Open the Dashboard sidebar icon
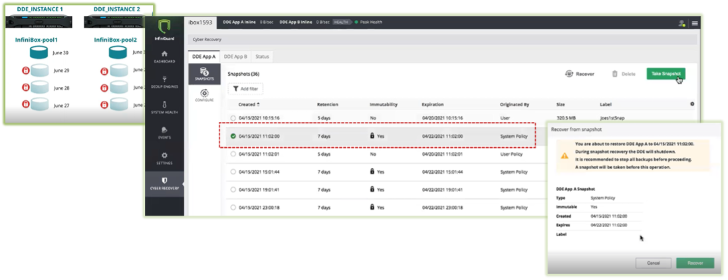This screenshot has width=728, height=280. 164,57
